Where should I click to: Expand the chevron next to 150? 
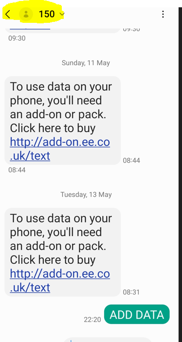[62, 14]
